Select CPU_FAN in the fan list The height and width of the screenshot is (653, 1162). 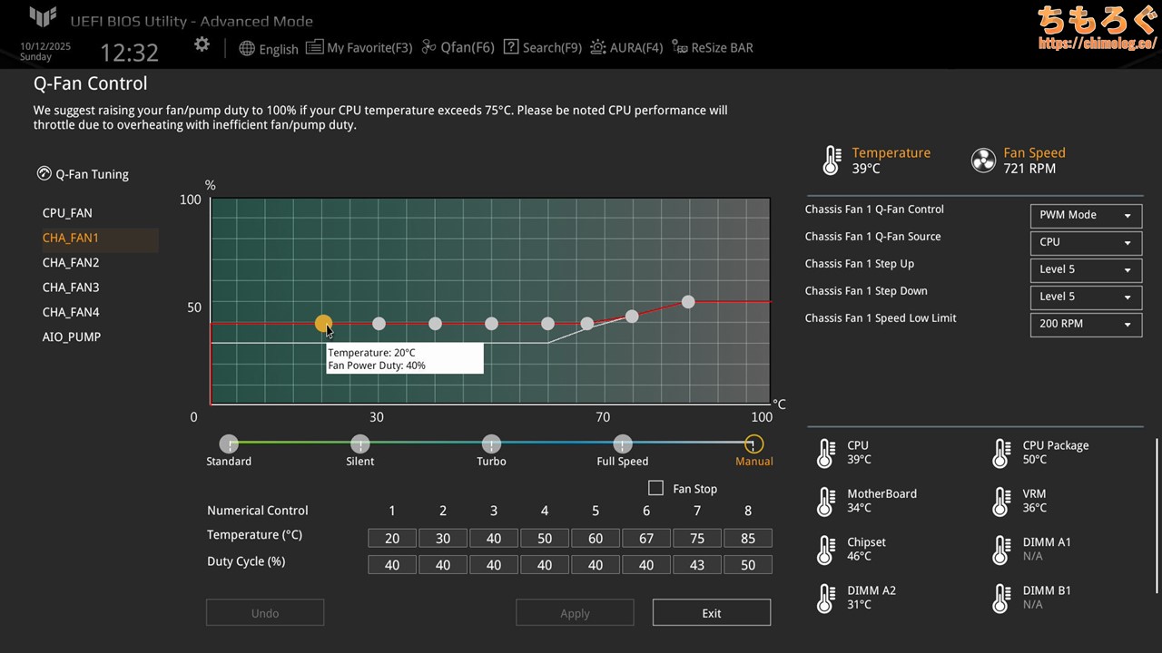click(67, 213)
